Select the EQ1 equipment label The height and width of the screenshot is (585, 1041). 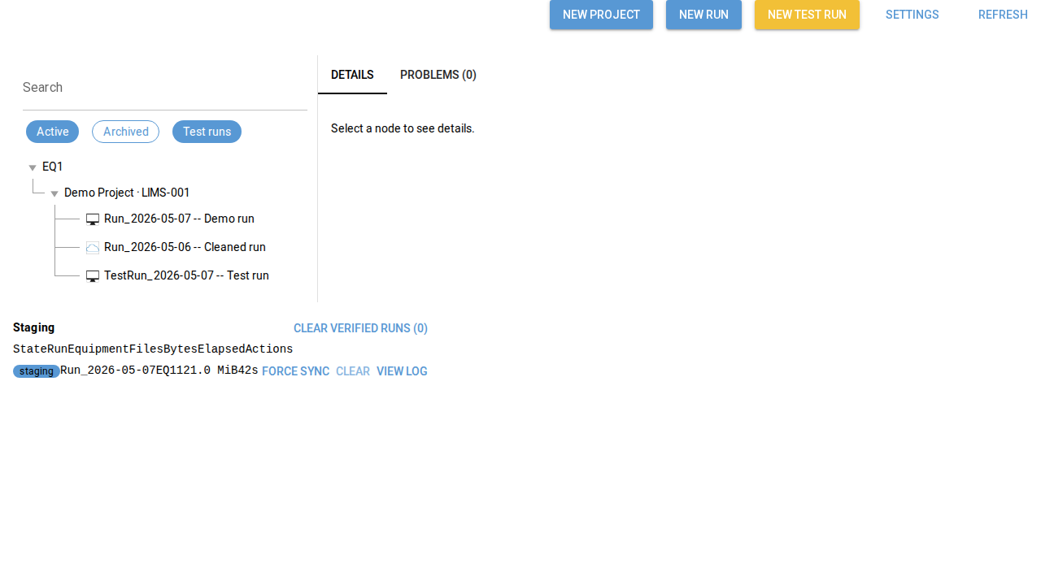tap(53, 167)
